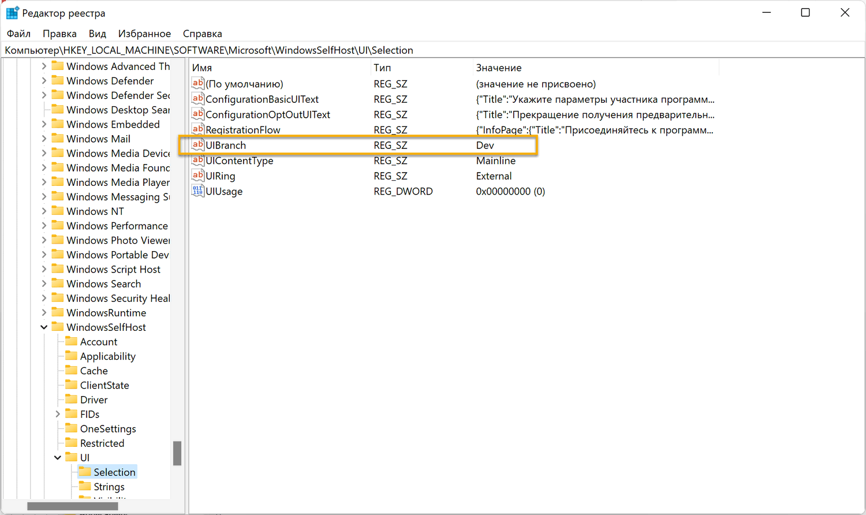Click the tree pane horizontal scrollbar thumb
The width and height of the screenshot is (866, 515).
[x=73, y=506]
